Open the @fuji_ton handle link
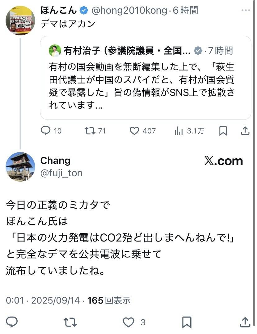The image size is (257, 334). point(61,173)
